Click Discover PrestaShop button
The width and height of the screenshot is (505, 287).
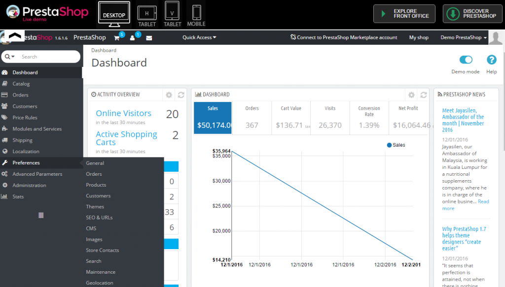pos(472,14)
